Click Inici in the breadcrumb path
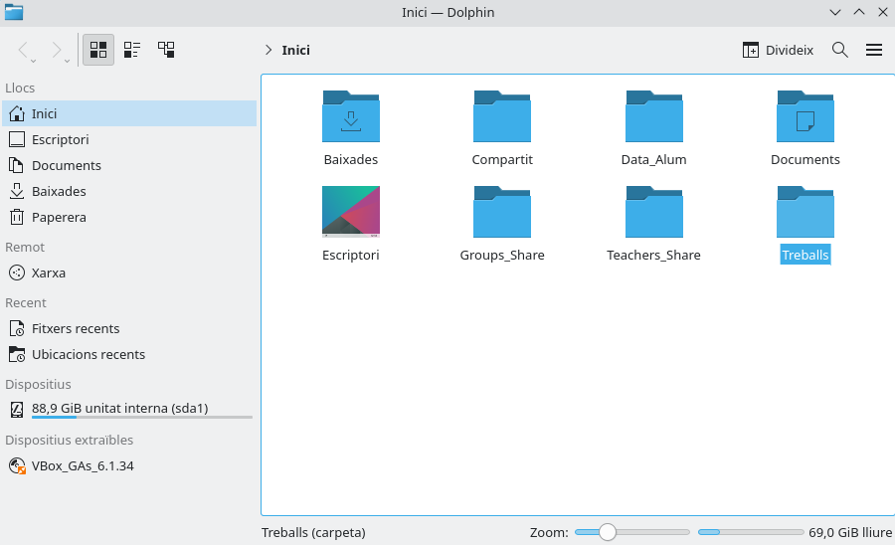This screenshot has height=545, width=895. point(296,50)
